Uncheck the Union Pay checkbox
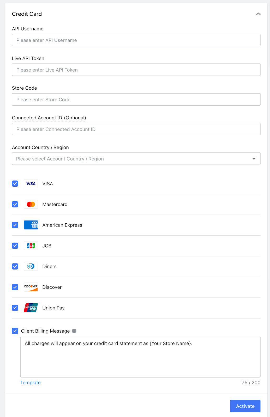 tap(15, 308)
